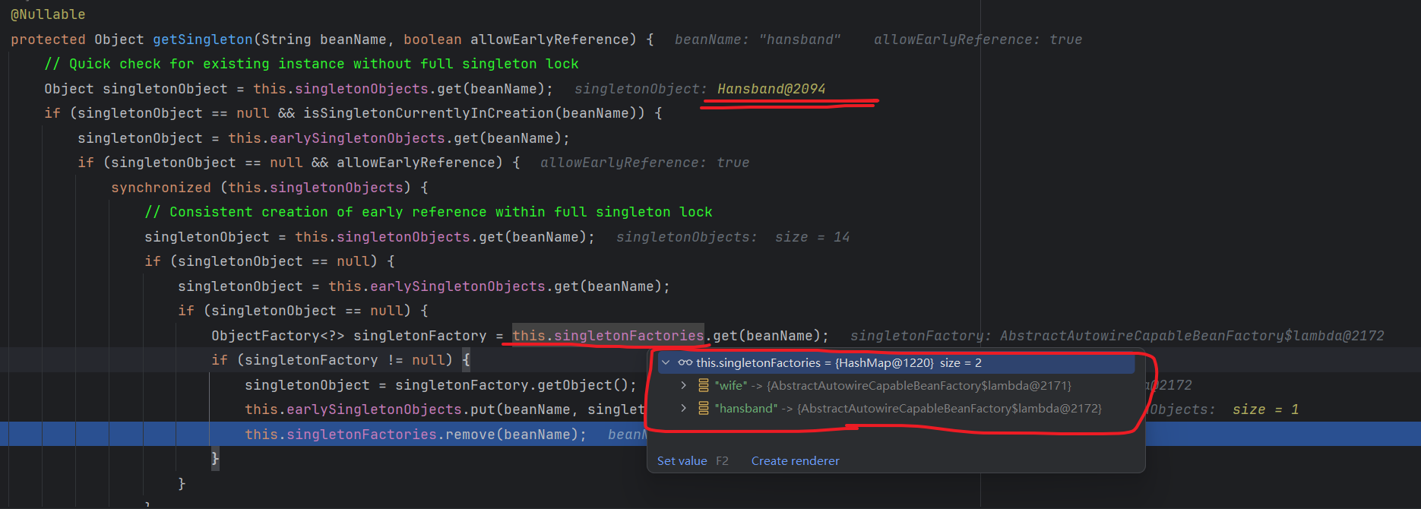Click the getSingleton method name

[203, 40]
